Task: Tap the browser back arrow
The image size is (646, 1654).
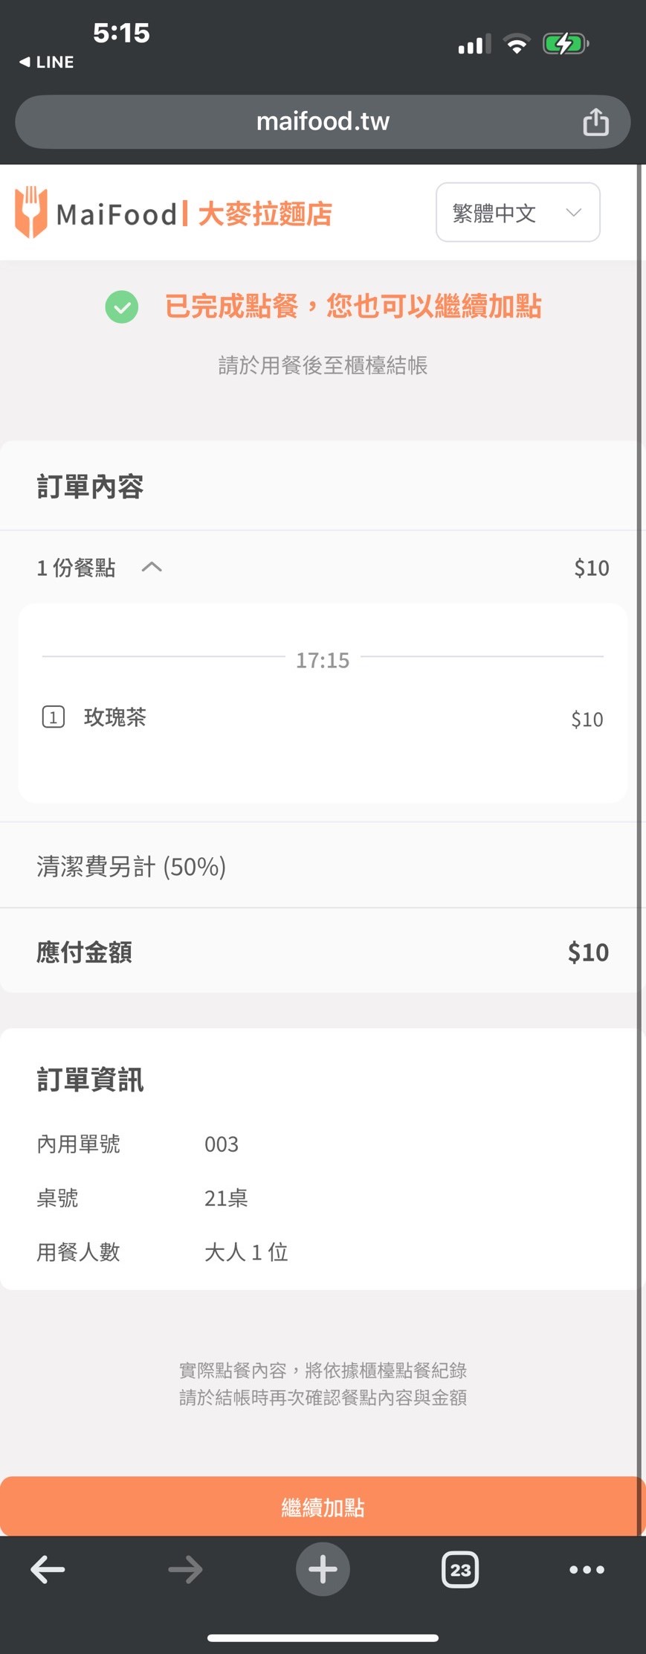Action: [x=48, y=1569]
